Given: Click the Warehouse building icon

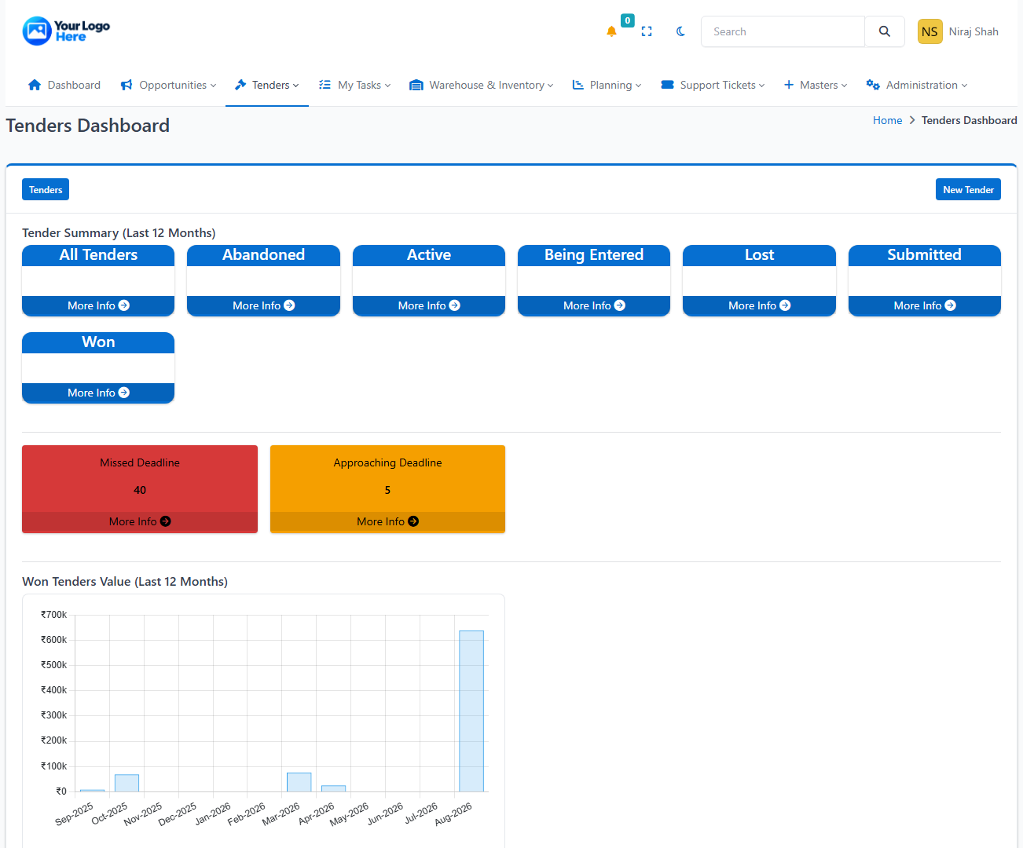Looking at the screenshot, I should tap(416, 85).
